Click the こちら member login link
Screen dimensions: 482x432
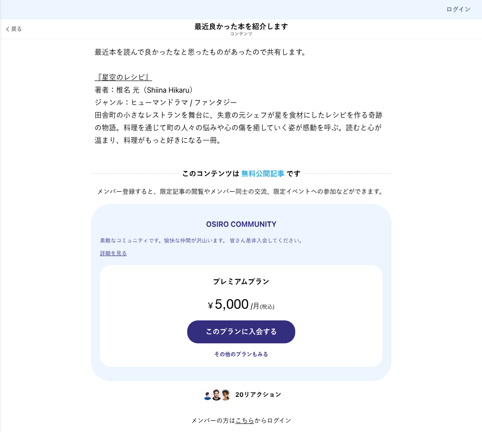245,421
